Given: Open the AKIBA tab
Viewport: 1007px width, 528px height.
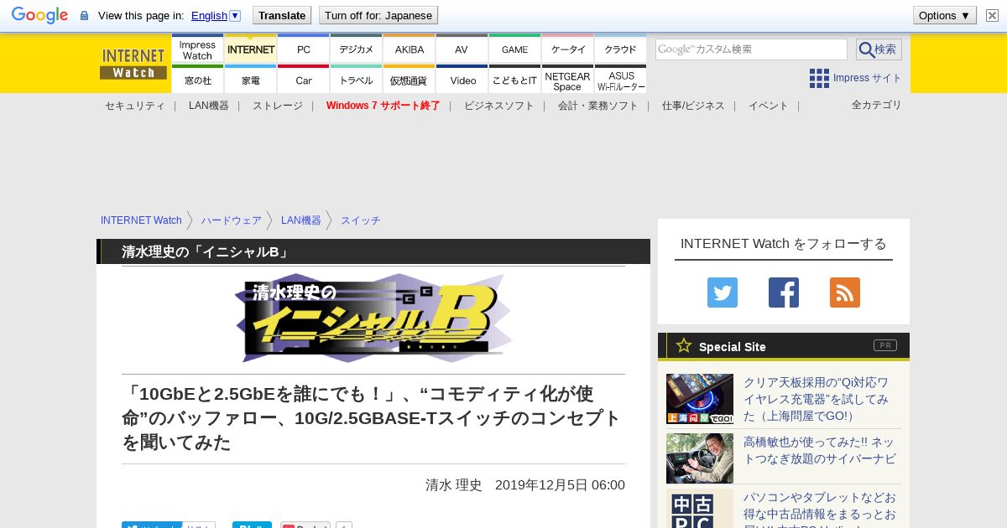Looking at the screenshot, I should coord(409,49).
